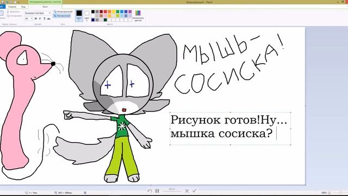Click the Underline font style icon
The width and height of the screenshot is (348, 196).
[x=45, y=19]
